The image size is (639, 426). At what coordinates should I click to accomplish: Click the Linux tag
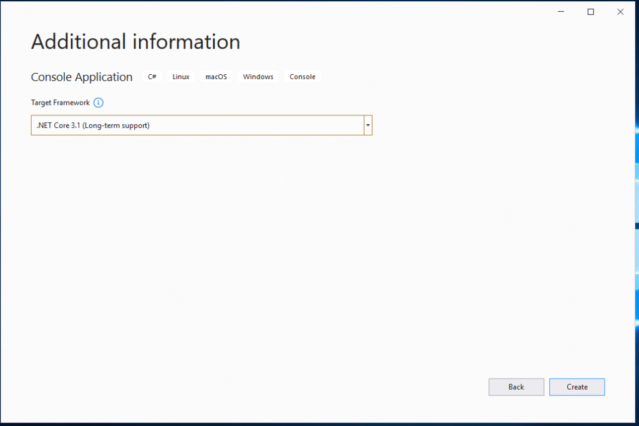pos(181,77)
